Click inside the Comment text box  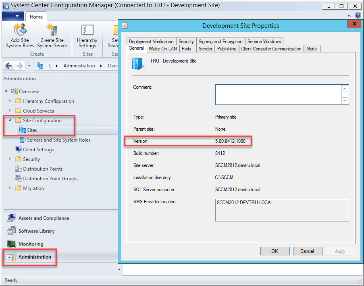coord(278,94)
